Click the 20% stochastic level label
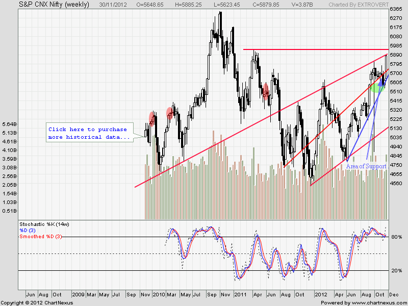The width and height of the screenshot is (408, 306). 396,271
